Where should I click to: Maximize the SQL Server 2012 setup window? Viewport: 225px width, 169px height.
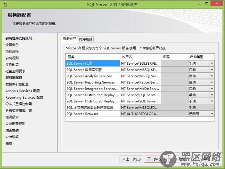coord(207,3)
